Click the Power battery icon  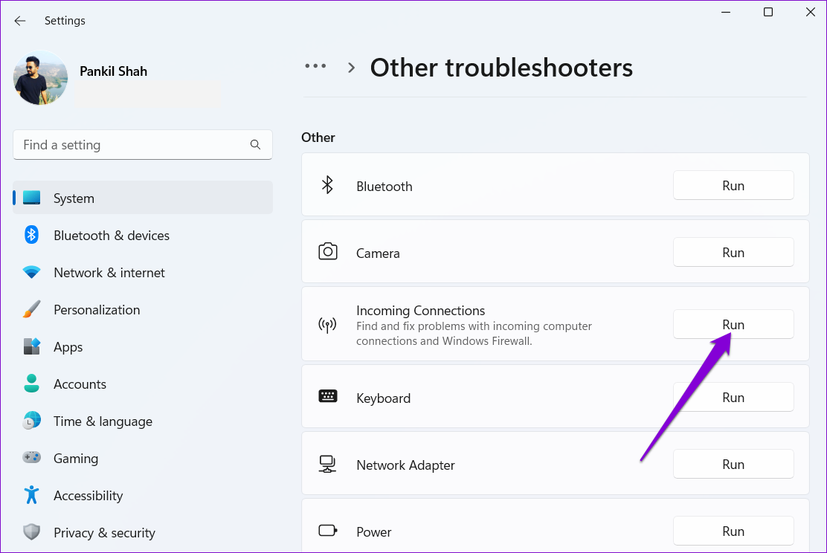pyautogui.click(x=327, y=530)
